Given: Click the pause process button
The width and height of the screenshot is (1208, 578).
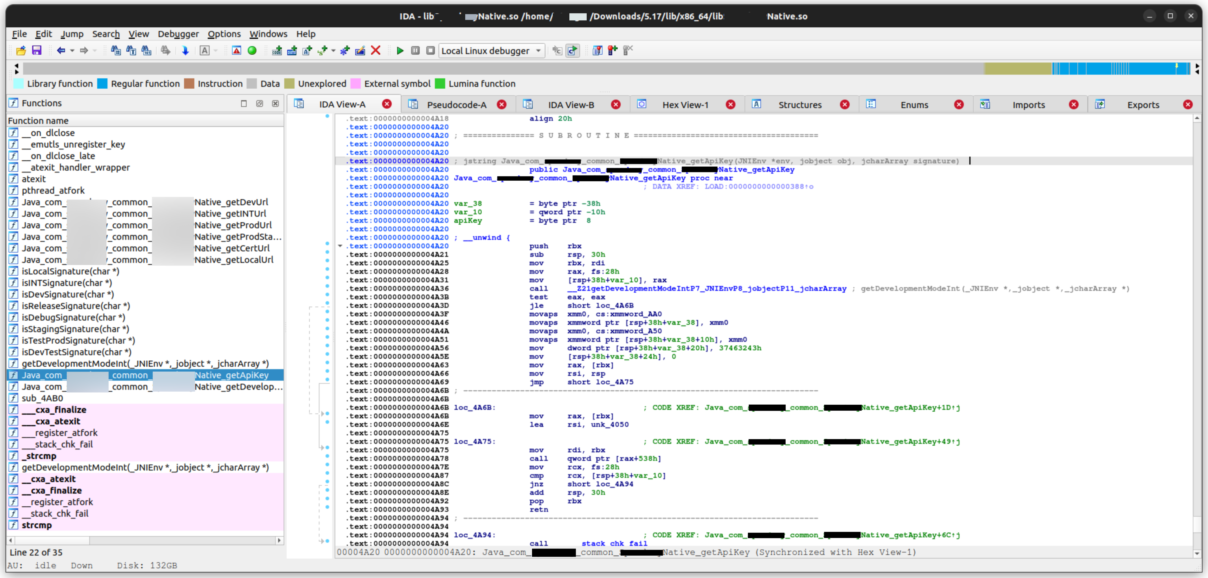Looking at the screenshot, I should tap(415, 51).
